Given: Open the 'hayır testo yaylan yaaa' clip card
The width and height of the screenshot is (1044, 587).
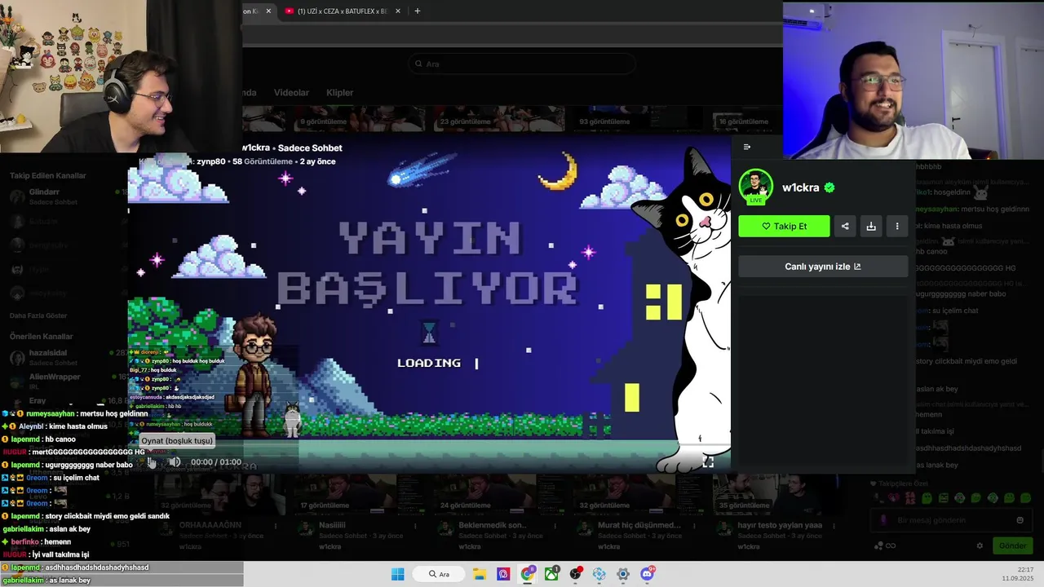Looking at the screenshot, I should [777, 513].
